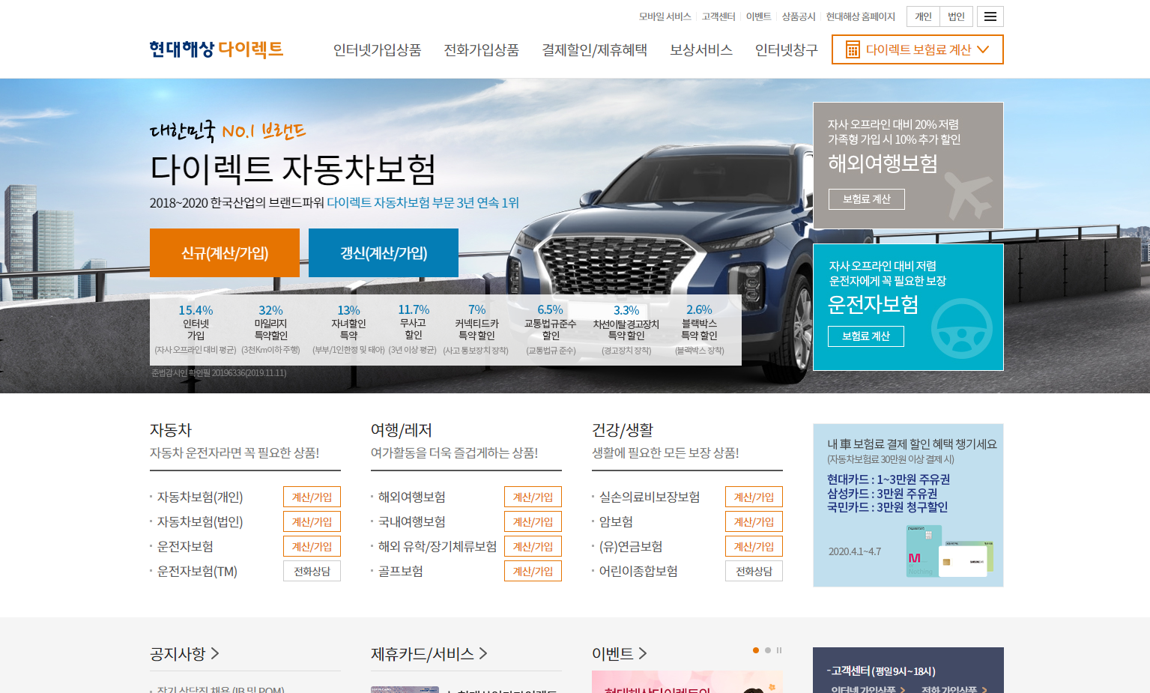This screenshot has width=1150, height=693.
Task: Expand the 인터넷가입상품 navigation menu
Action: 377,50
